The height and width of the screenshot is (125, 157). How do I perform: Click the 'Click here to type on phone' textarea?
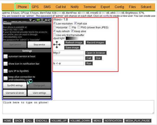coord(78,107)
